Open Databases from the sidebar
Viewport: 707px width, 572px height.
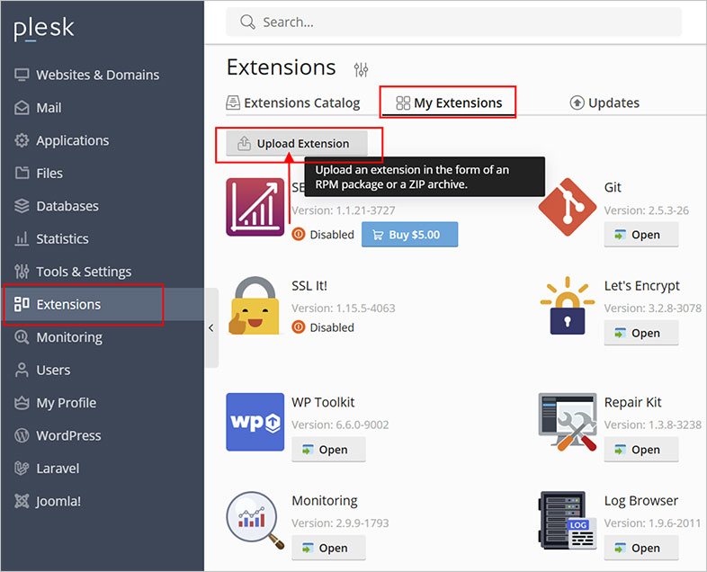[67, 206]
